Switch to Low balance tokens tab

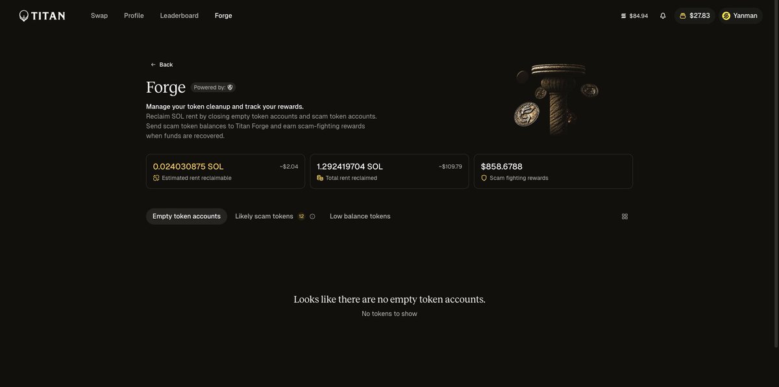coord(360,216)
